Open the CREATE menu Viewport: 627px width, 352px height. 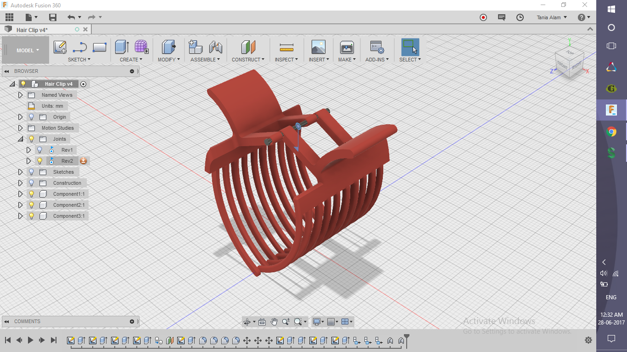tap(131, 60)
